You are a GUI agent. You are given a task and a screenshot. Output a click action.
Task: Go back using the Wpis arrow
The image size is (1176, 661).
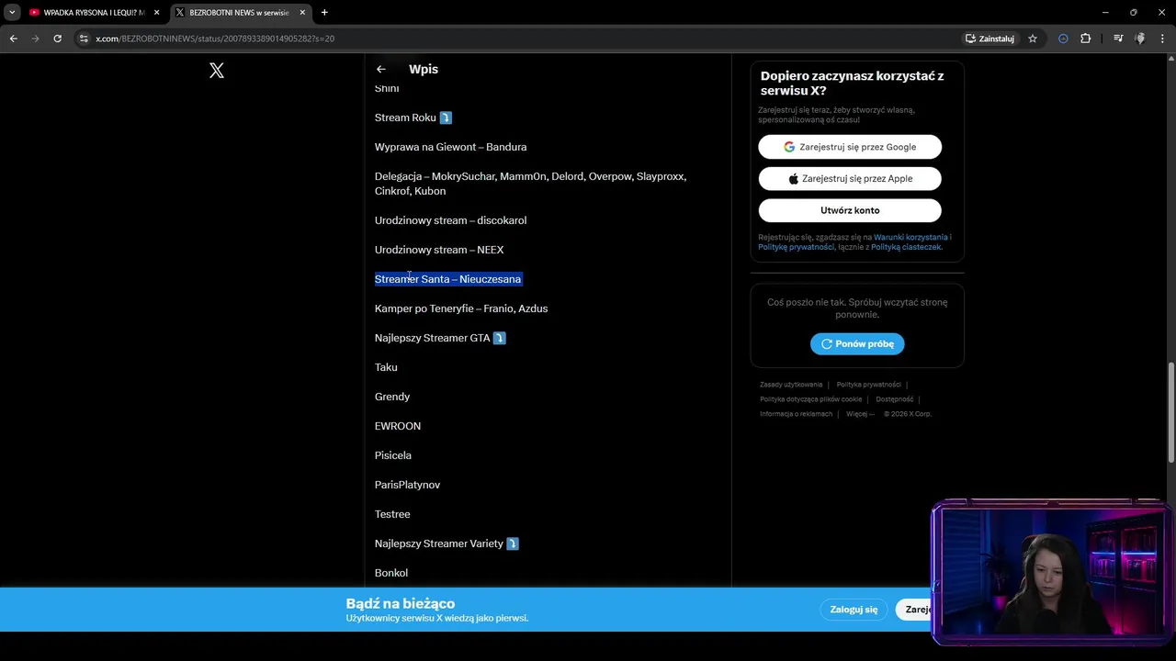click(381, 69)
